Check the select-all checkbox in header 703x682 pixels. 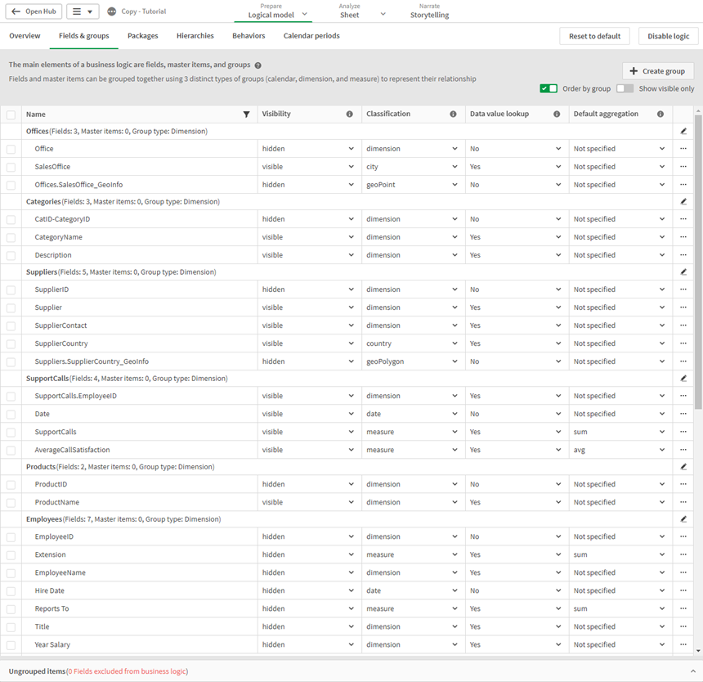(11, 114)
